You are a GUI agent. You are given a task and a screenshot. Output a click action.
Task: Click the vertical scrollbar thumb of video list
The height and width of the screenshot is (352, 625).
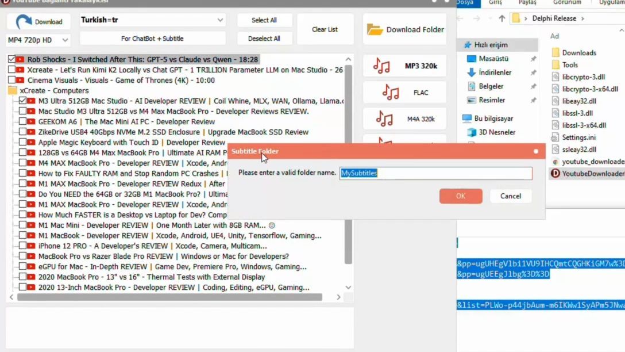coord(348,164)
